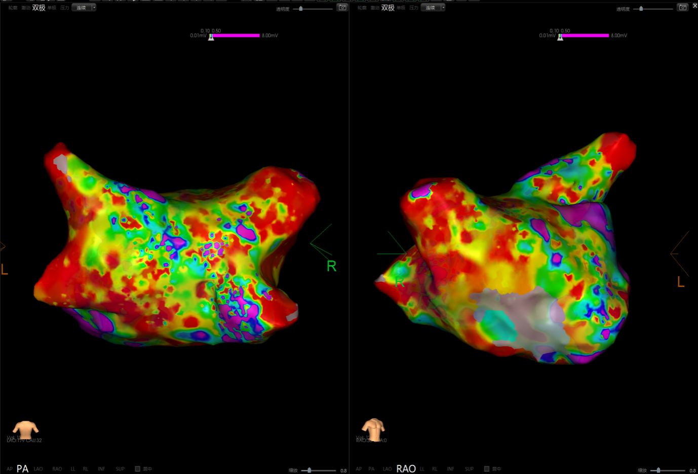The width and height of the screenshot is (698, 474).
Task: Expand the arrow beside 连续 in left view
Action: 94,8
